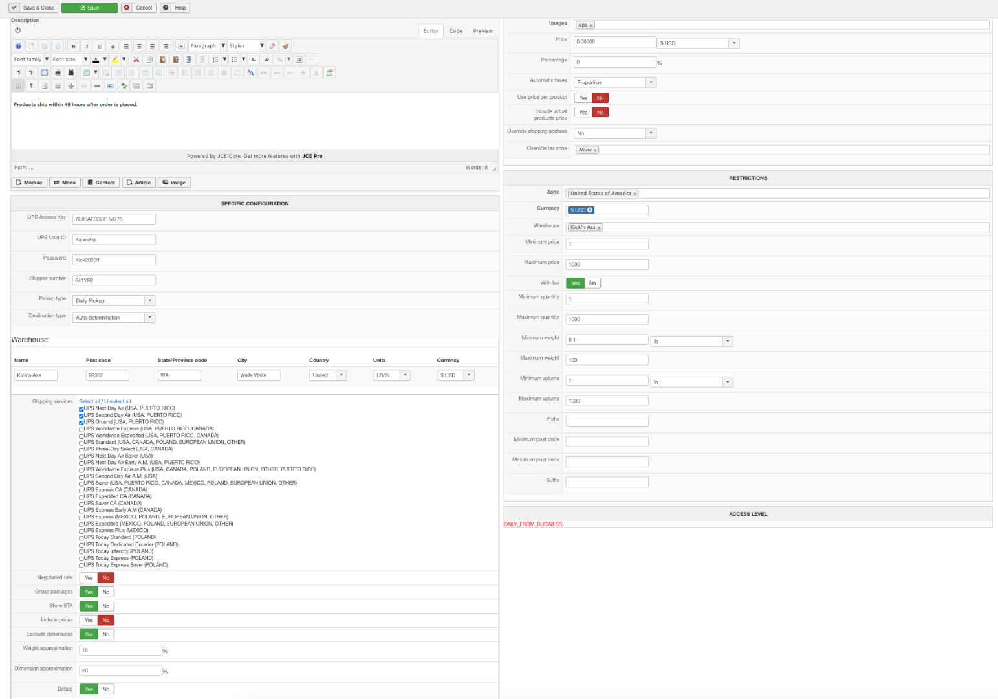
Task: Insert special character with omega icon
Action: (299, 60)
